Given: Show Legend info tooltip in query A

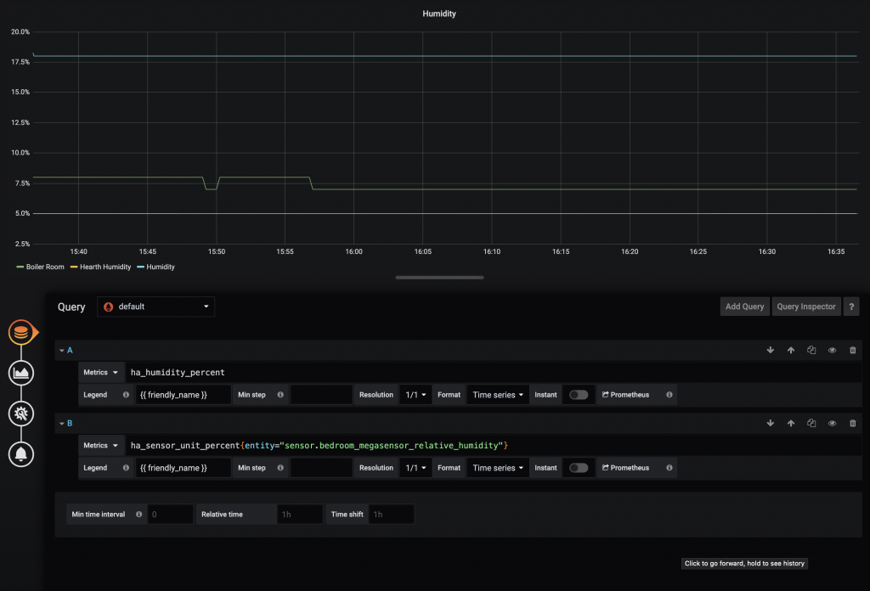Looking at the screenshot, I should [x=126, y=395].
